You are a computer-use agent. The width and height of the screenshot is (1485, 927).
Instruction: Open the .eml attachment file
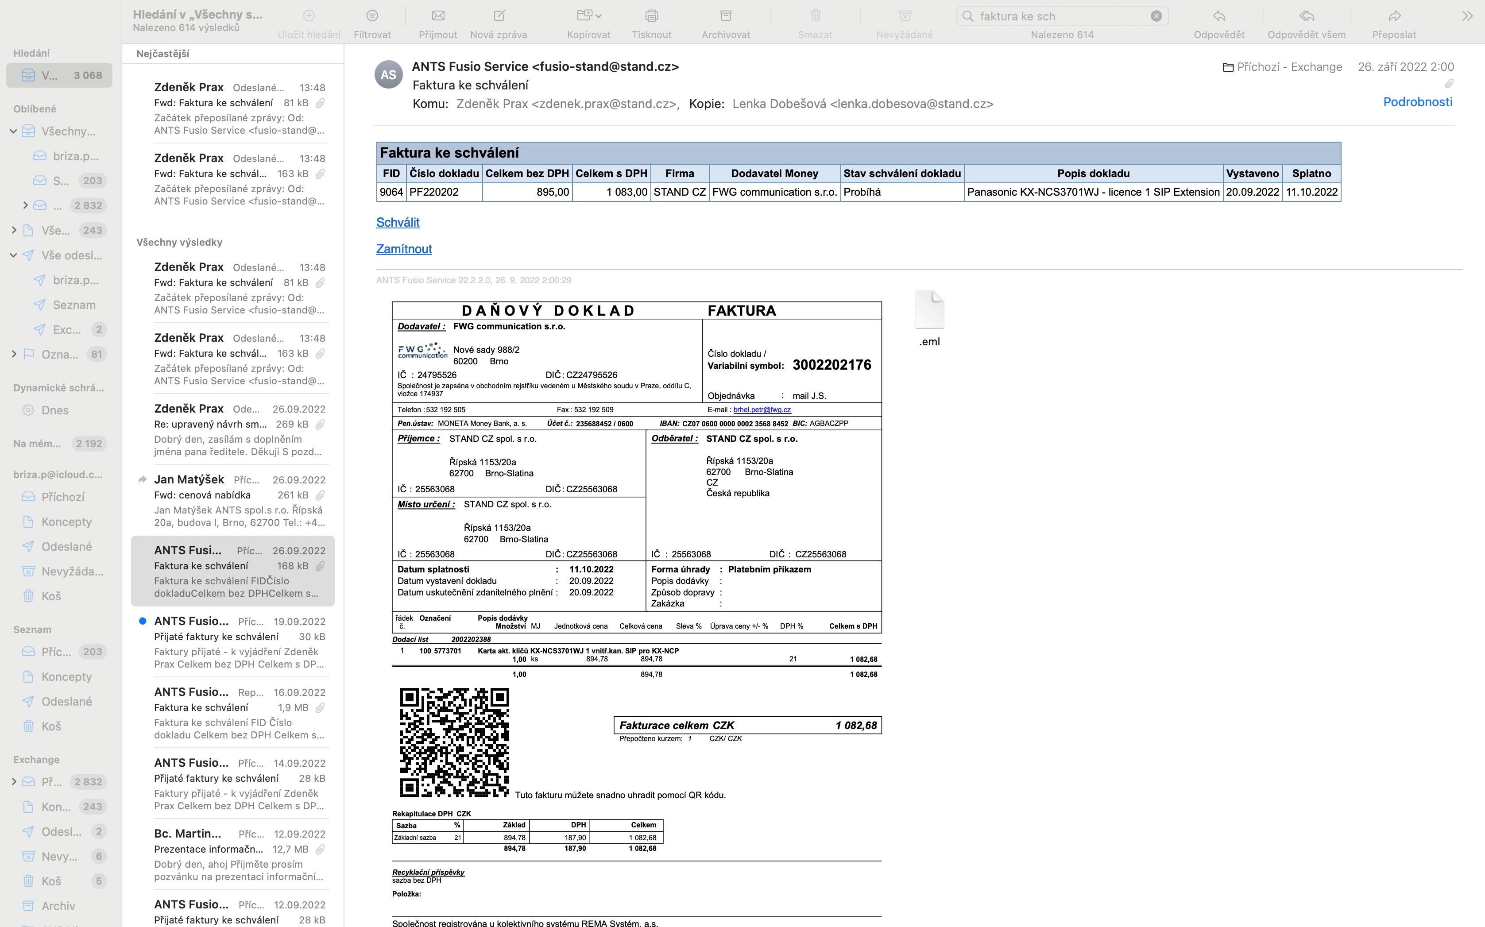(929, 311)
